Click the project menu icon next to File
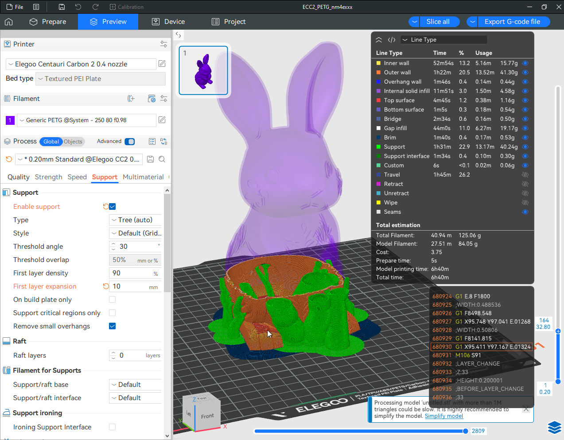The width and height of the screenshot is (564, 440). (x=36, y=7)
